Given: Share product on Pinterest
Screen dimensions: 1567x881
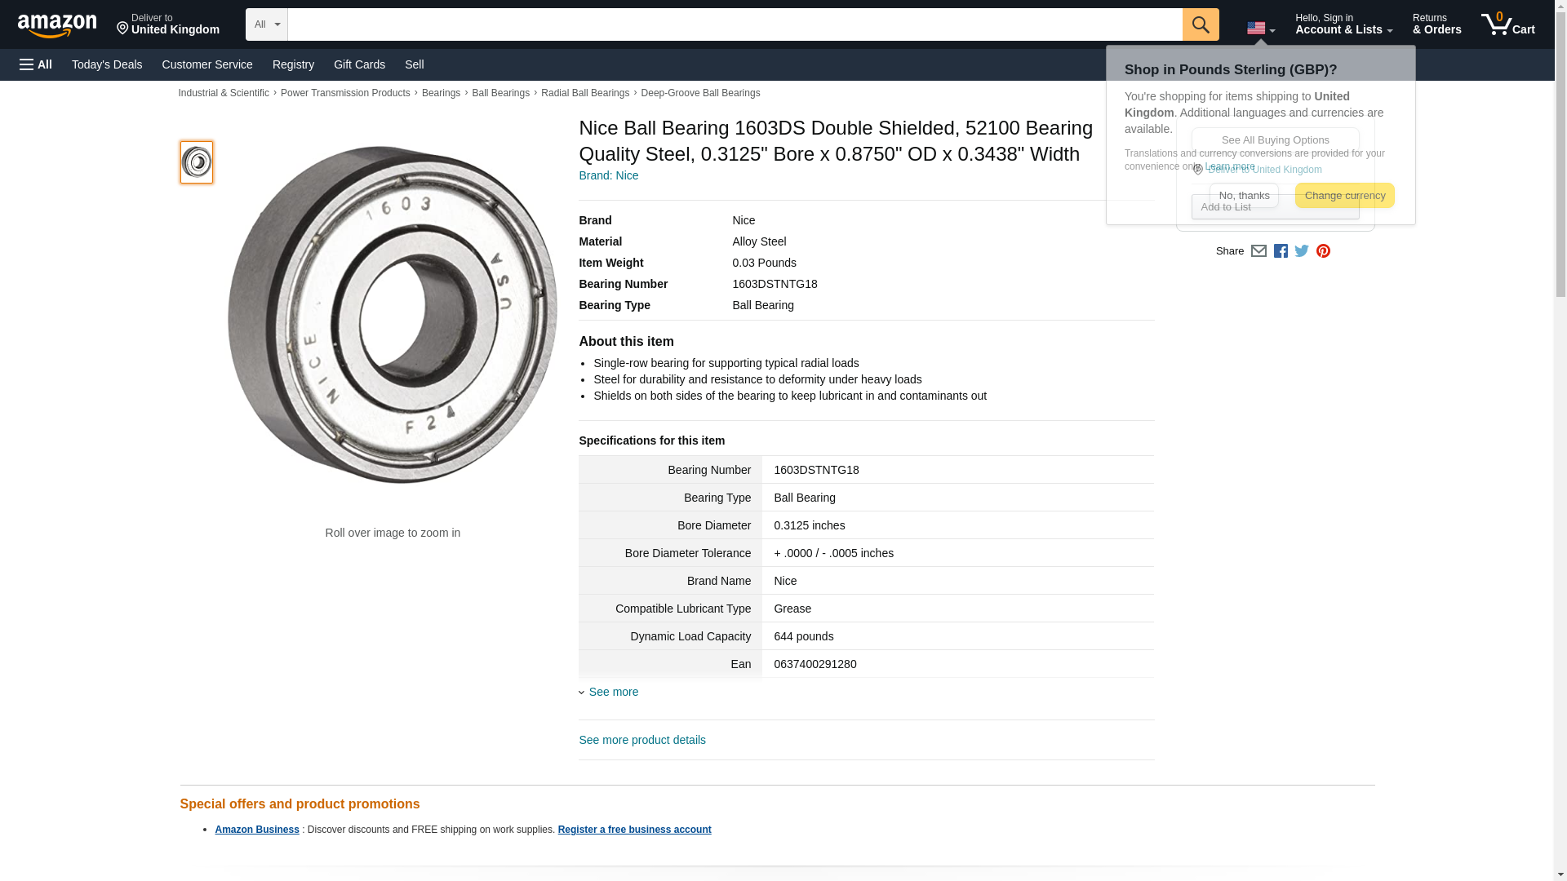Looking at the screenshot, I should click(x=1323, y=251).
